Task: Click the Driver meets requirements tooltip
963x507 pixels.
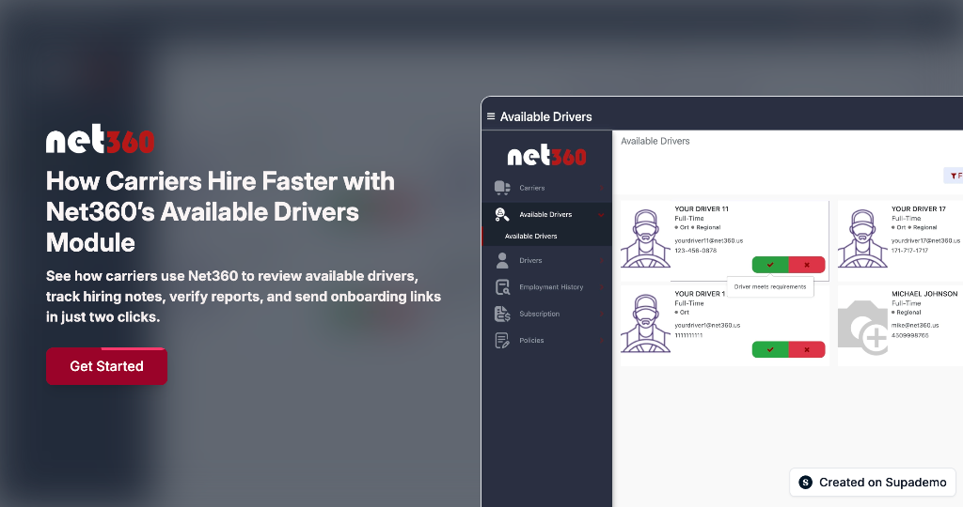Action: click(x=770, y=287)
